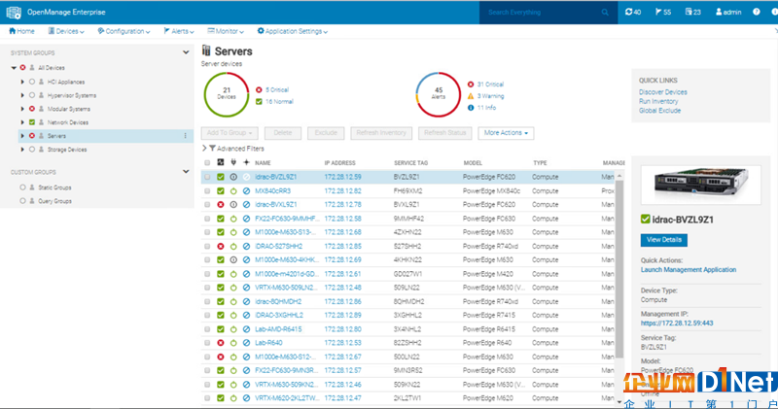Viewport: 778px width, 409px height.
Task: Click the admin user icon
Action: click(x=719, y=12)
